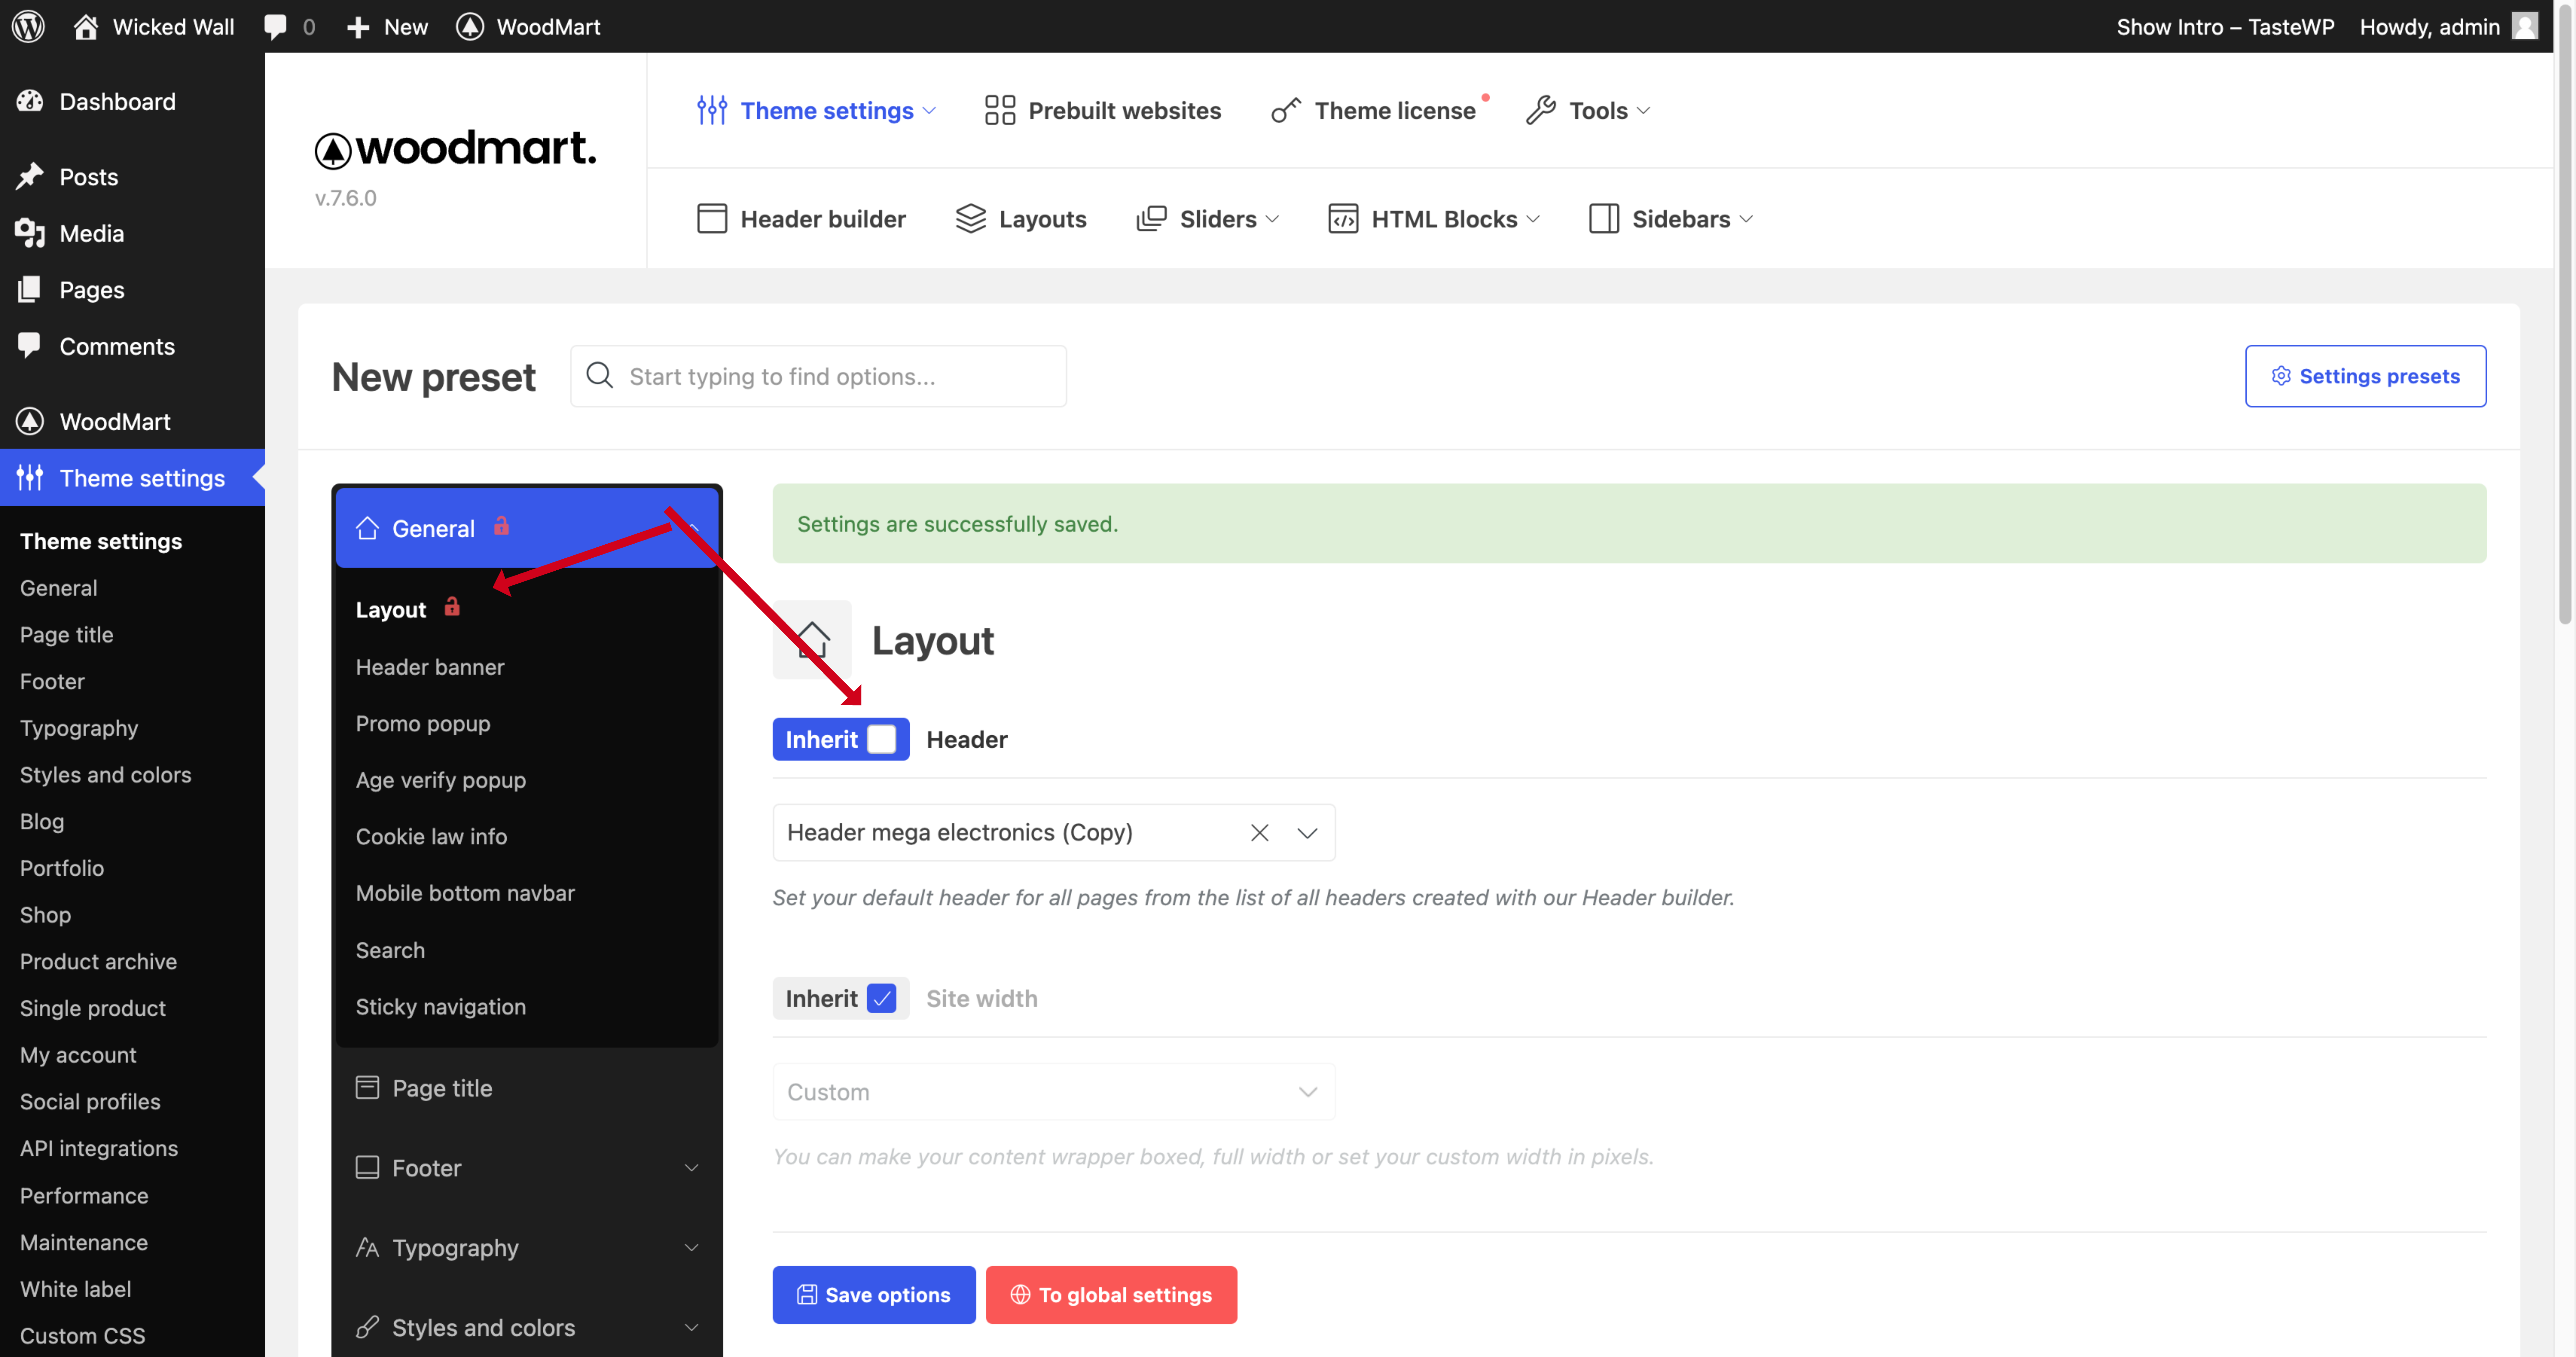
Task: Click the Media icon in sidebar
Action: pyautogui.click(x=30, y=233)
